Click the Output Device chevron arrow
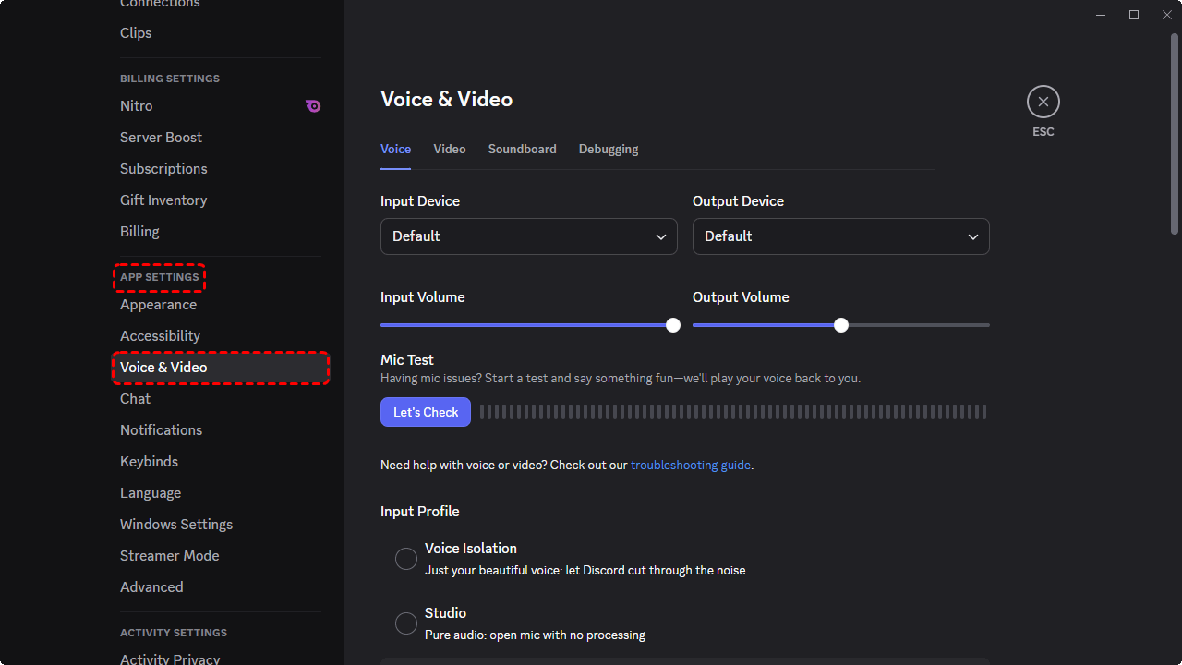Viewport: 1182px width, 665px height. point(973,237)
